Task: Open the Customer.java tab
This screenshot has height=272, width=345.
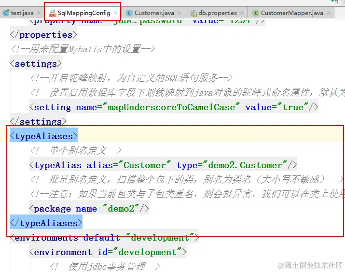Action: pyautogui.click(x=154, y=13)
